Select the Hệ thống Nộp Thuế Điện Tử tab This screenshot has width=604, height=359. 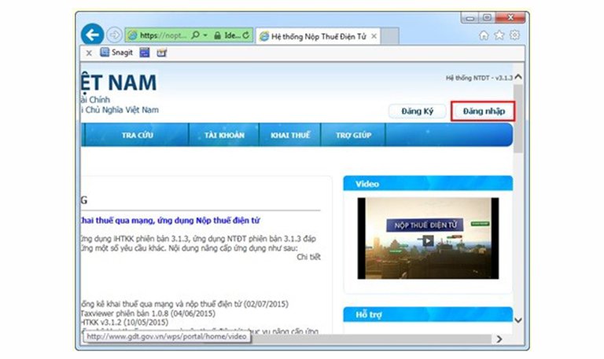pos(318,37)
